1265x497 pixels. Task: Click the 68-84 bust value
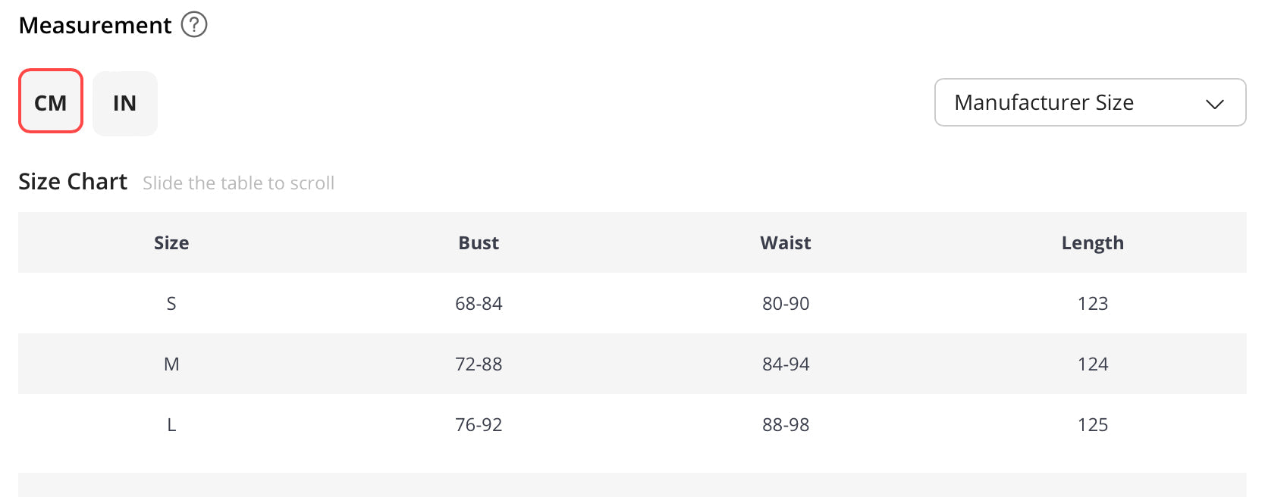tap(479, 304)
